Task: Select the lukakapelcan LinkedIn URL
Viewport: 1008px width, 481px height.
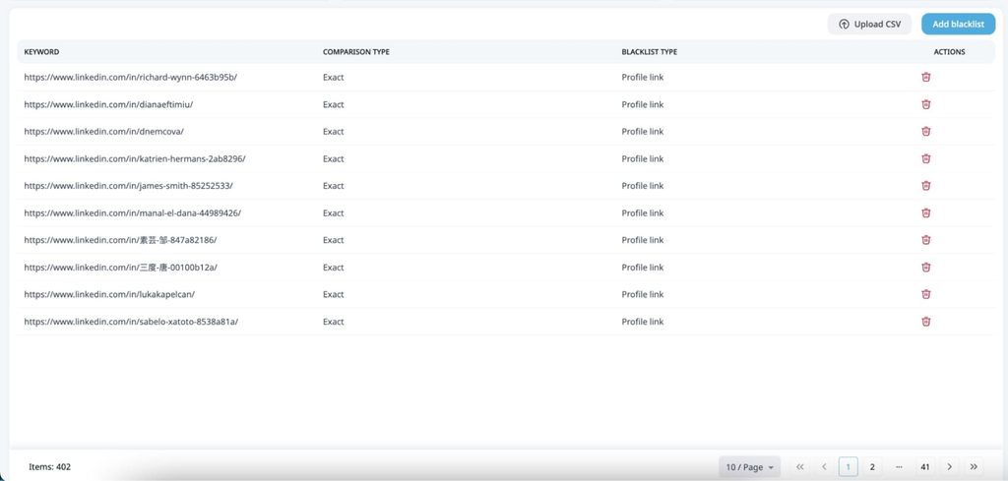Action: coord(109,294)
